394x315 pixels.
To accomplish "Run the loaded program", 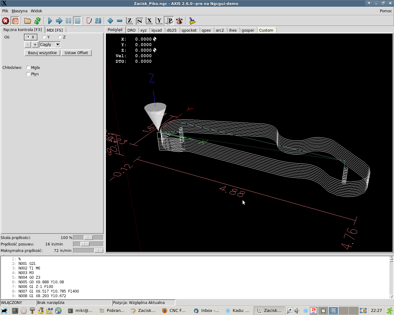I will [x=50, y=21].
